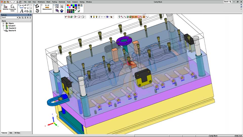Image resolution: width=243 pixels, height=137 pixels.
Task: Click the undo arrow
Action: pos(11,2)
